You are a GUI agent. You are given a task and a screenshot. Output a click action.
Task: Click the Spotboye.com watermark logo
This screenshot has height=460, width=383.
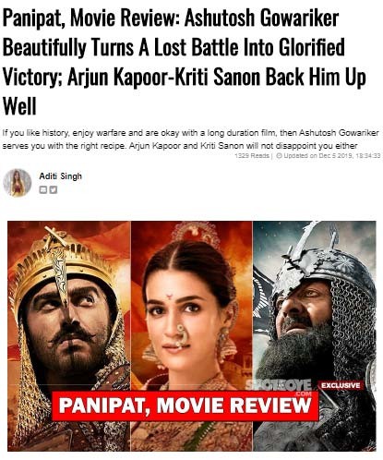[x=279, y=387]
